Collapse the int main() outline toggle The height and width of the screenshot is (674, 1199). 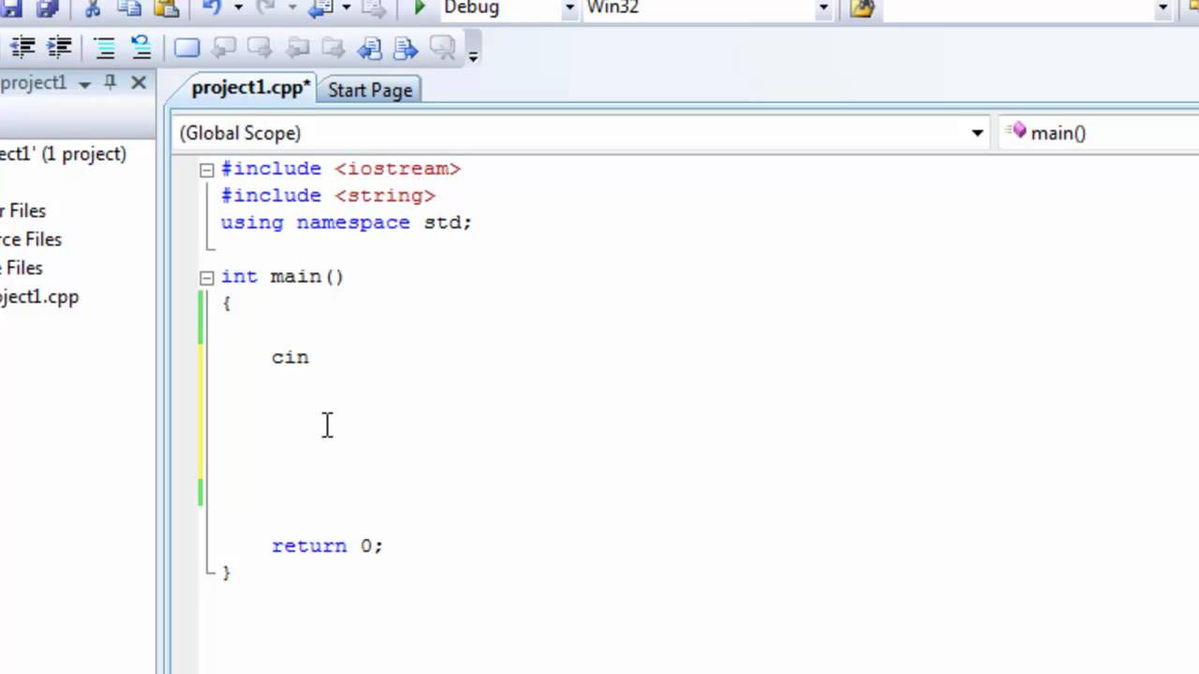tap(207, 277)
